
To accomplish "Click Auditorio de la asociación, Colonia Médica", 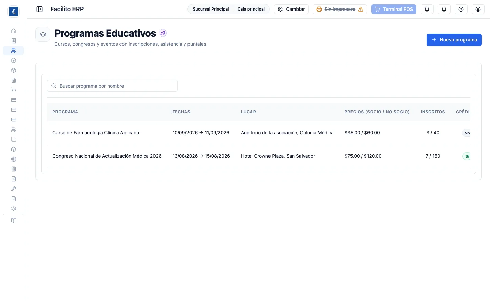I will 287,133.
